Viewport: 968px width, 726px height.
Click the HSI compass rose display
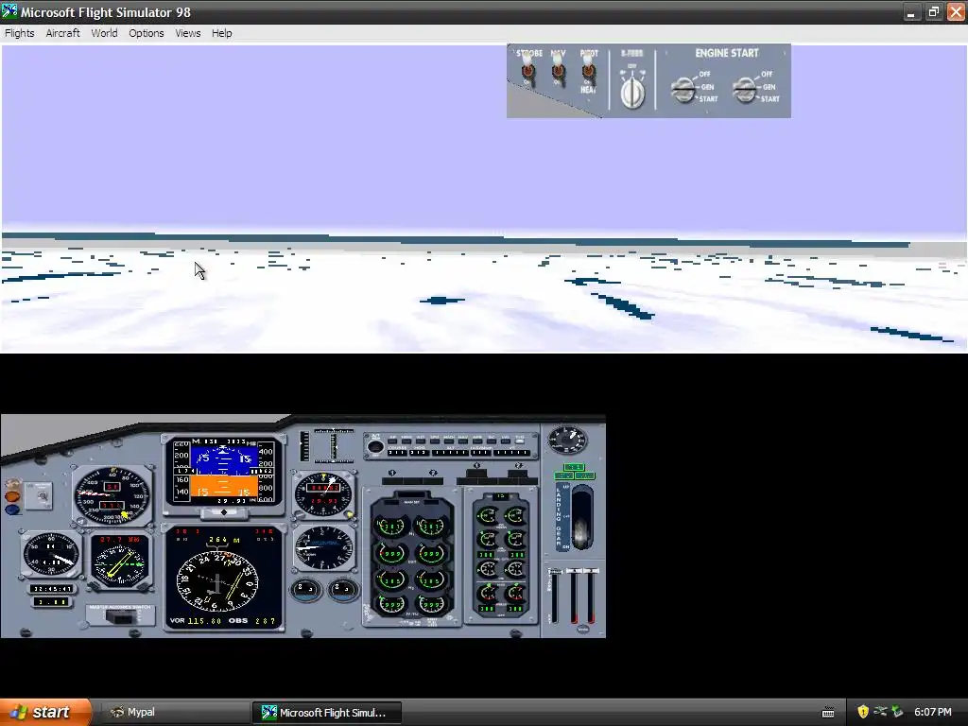[217, 580]
